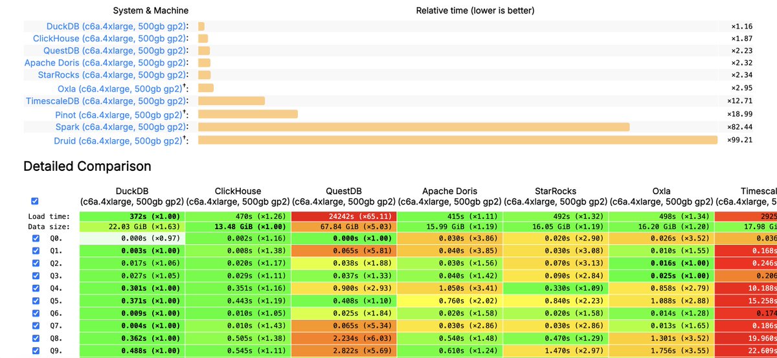
Task: Click Apache Doris Q4 cell 1.050s
Action: tap(450, 287)
